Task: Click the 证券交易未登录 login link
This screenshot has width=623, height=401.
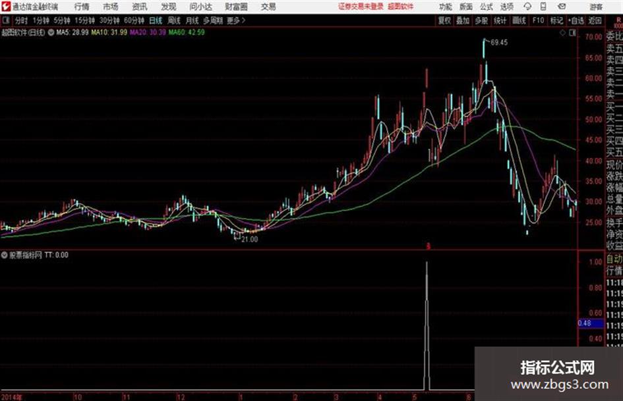Action: 361,7
